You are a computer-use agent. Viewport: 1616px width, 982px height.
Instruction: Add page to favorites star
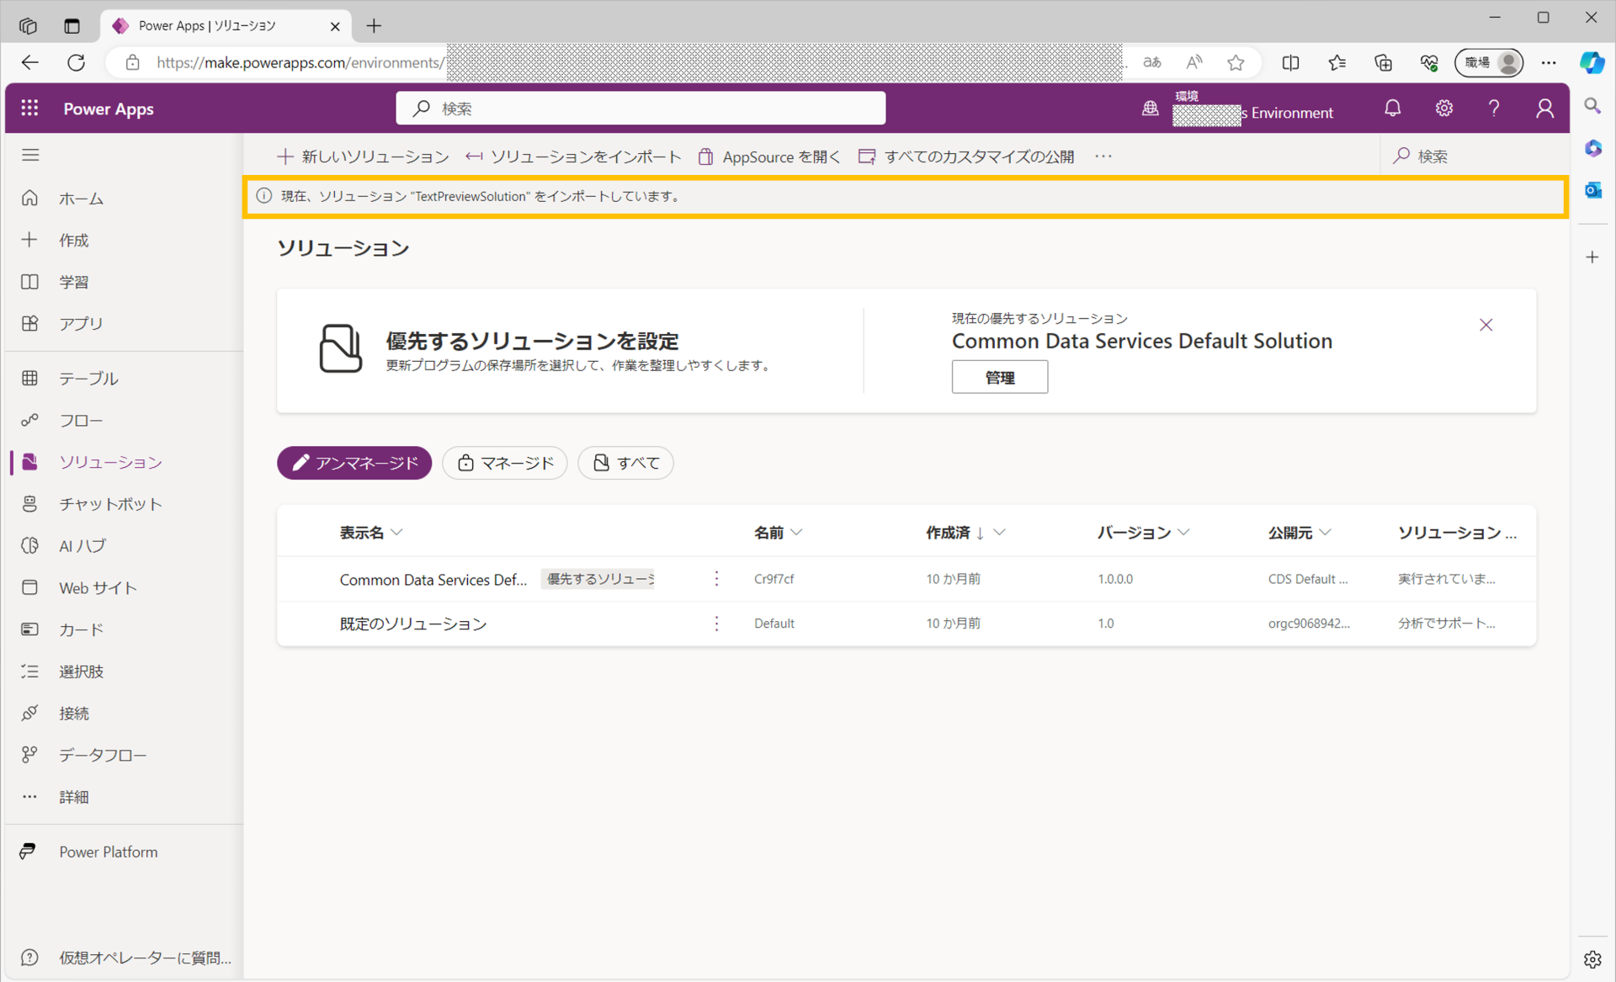[1236, 62]
